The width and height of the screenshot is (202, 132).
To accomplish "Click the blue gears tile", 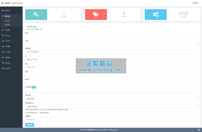I will (156, 14).
